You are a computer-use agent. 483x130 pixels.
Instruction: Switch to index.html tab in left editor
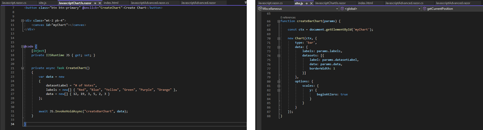coord(111,3)
